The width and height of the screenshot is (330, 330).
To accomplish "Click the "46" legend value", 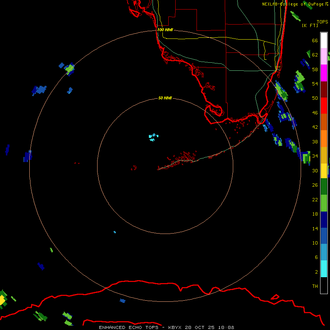I will (x=315, y=113).
